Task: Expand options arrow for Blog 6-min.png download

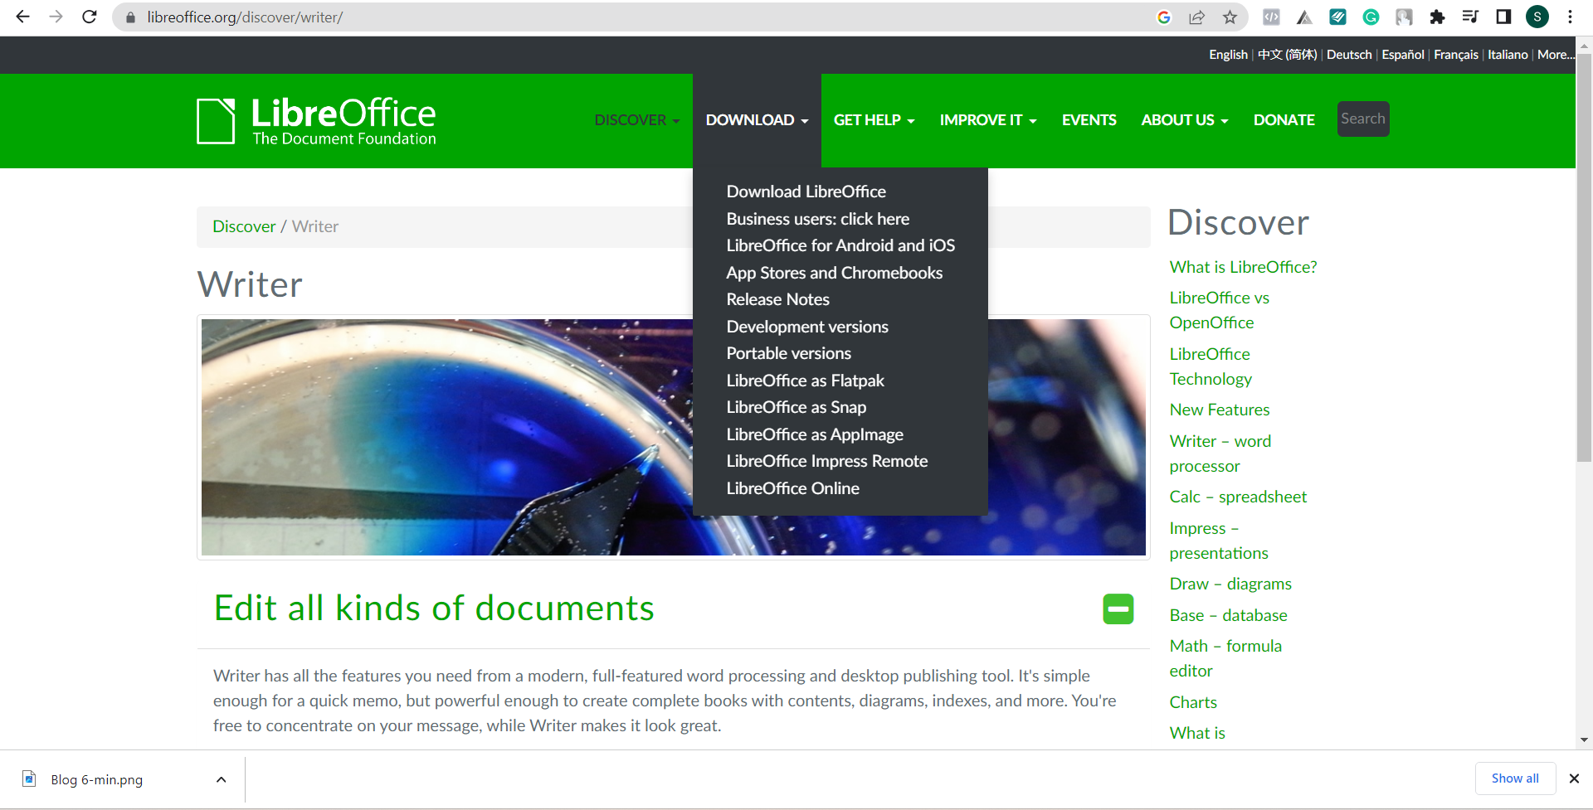Action: 221,779
